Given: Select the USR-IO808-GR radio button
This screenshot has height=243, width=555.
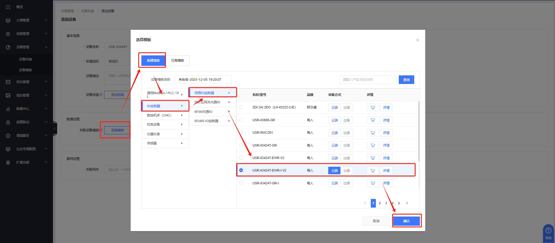Looking at the screenshot, I should click(241, 120).
